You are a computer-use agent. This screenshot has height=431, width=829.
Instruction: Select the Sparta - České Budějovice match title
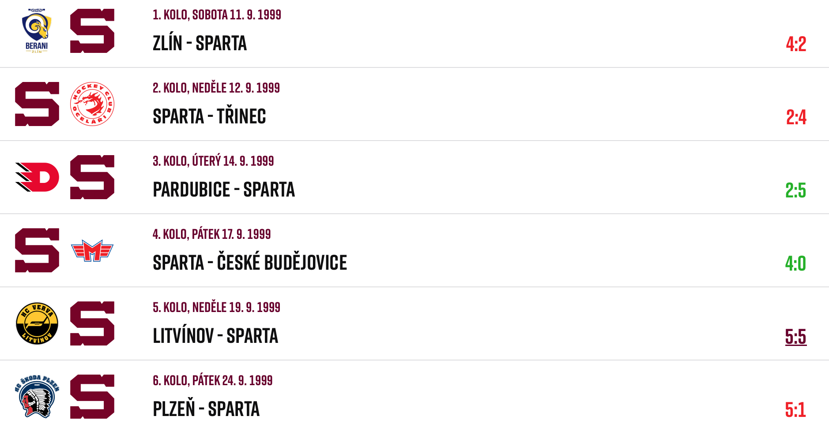(x=250, y=262)
